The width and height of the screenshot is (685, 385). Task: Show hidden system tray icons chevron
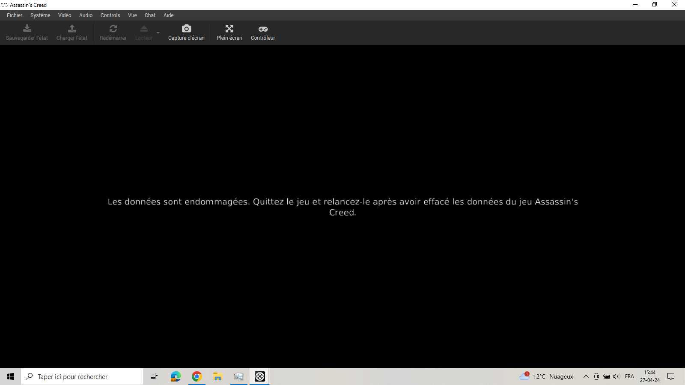coord(586,376)
